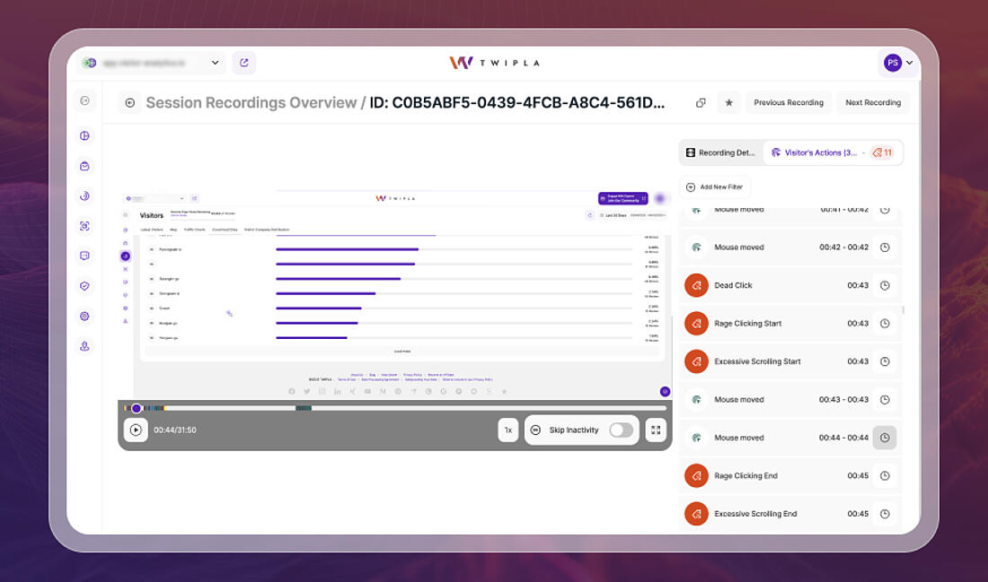Select the Rage Clicking Start row label
Image resolution: width=988 pixels, height=582 pixels.
747,324
